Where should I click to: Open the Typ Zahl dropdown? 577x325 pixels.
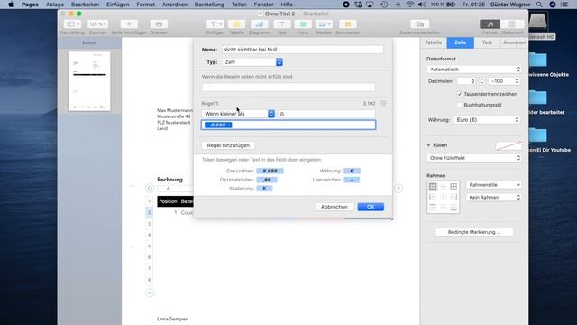pos(252,62)
